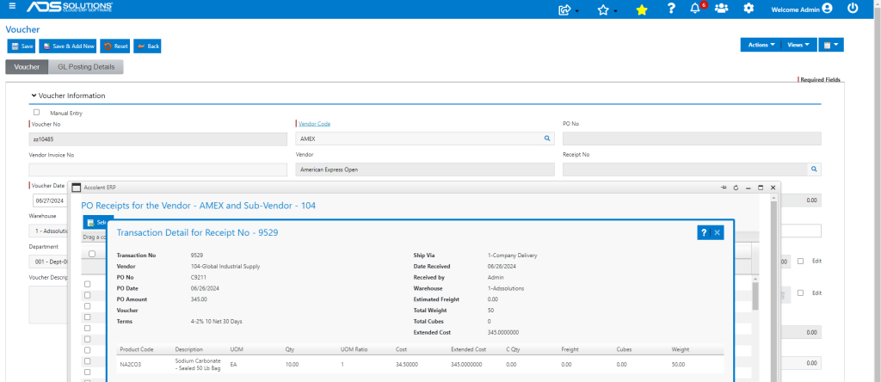
Task: Click vendor value 104-Global Industrial Supply
Action: tap(225, 266)
